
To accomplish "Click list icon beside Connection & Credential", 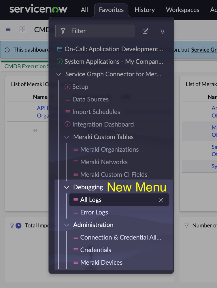I will [76, 237].
